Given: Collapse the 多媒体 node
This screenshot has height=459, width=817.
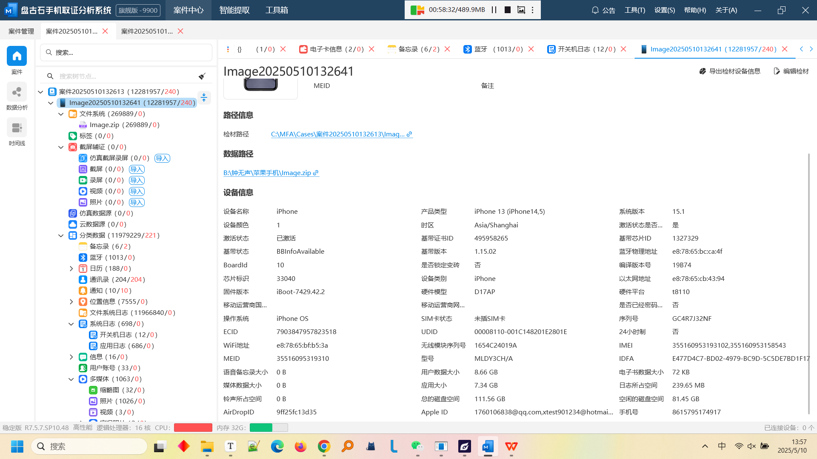Looking at the screenshot, I should (71, 379).
